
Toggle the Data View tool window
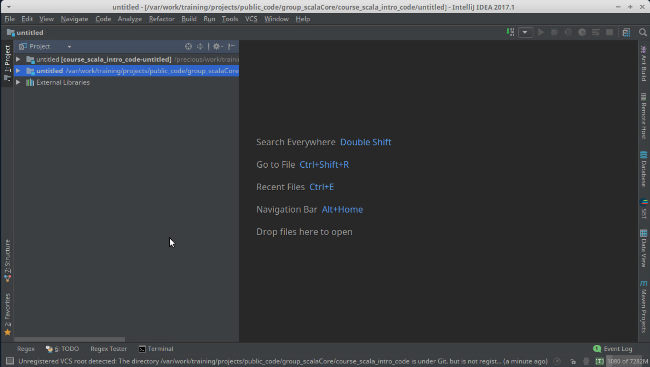[643, 248]
